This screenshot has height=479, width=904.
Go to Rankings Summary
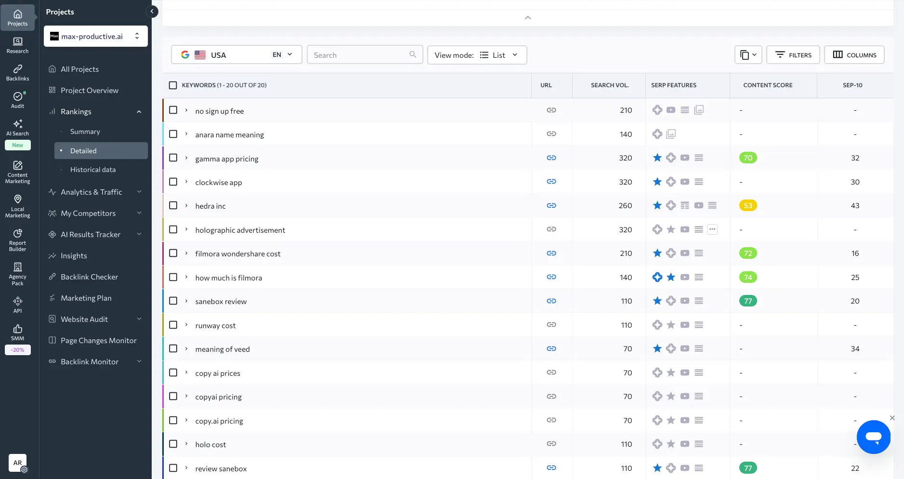click(85, 132)
